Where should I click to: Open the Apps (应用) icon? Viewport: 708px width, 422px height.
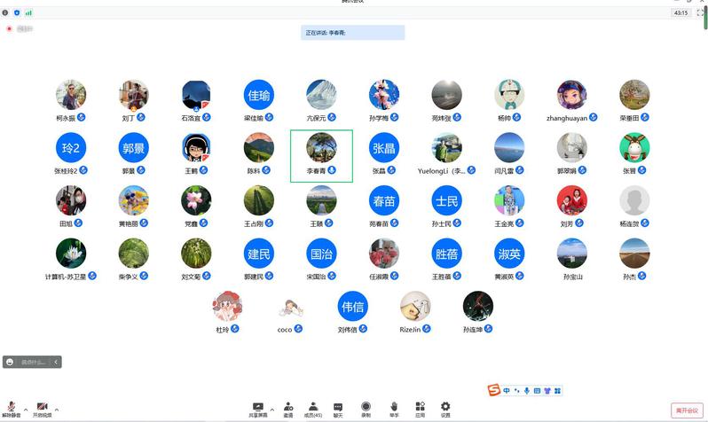click(x=420, y=407)
